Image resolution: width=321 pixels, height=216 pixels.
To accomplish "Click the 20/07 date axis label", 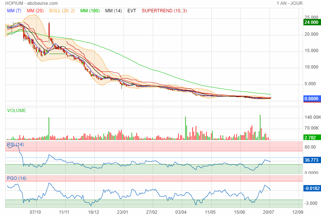I will pyautogui.click(x=269, y=212).
